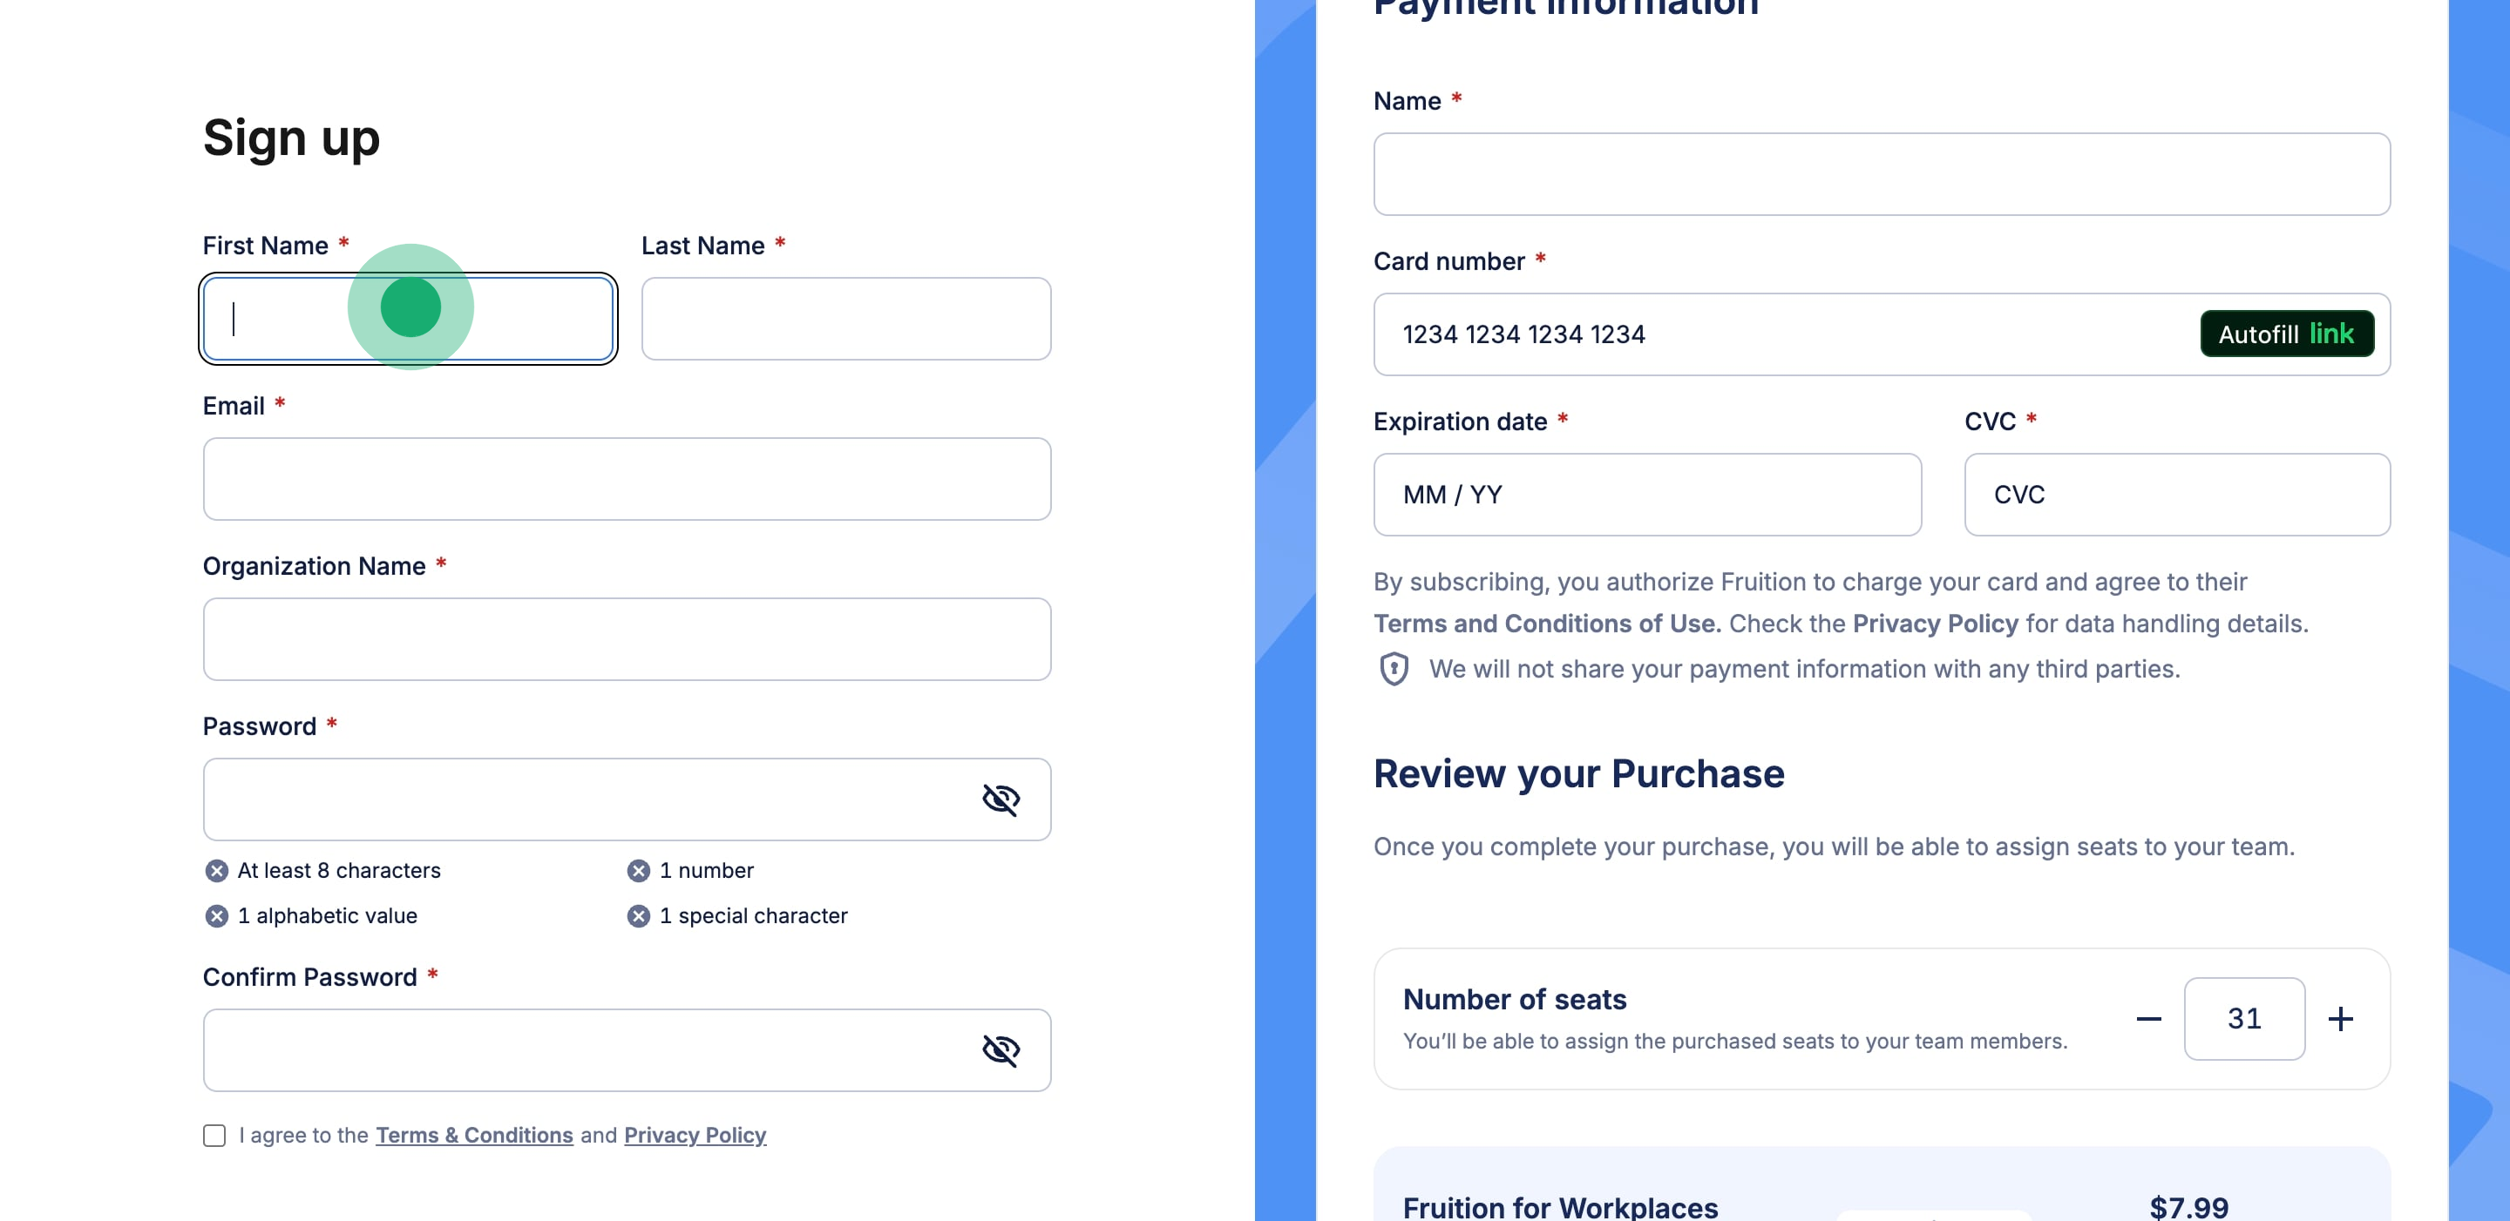Click the minus icon to decrease seats
The height and width of the screenshot is (1221, 2510).
(2148, 1018)
